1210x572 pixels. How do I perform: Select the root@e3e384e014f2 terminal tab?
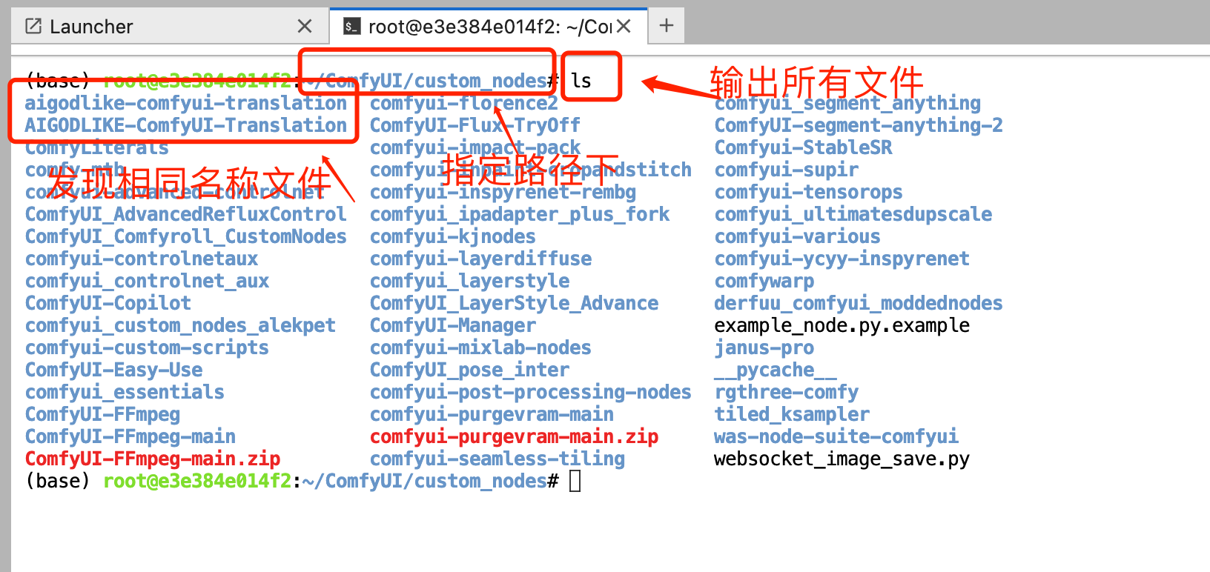[489, 27]
